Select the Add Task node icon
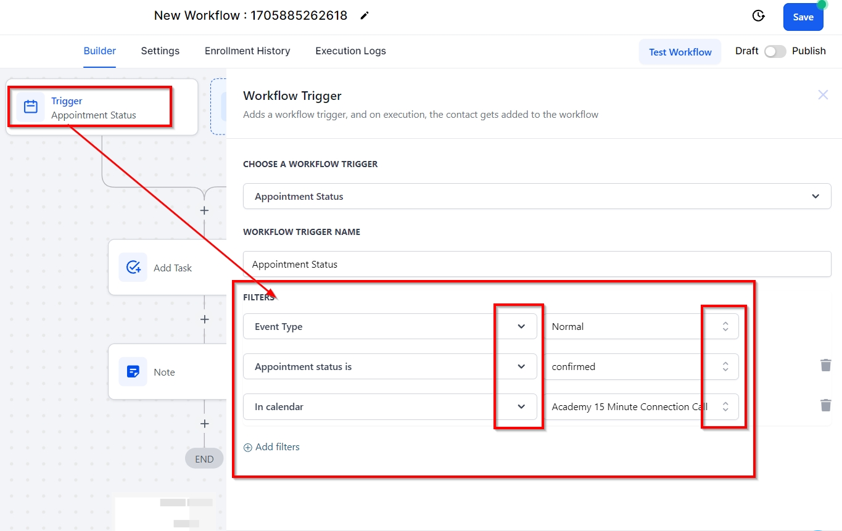842x531 pixels. [133, 267]
